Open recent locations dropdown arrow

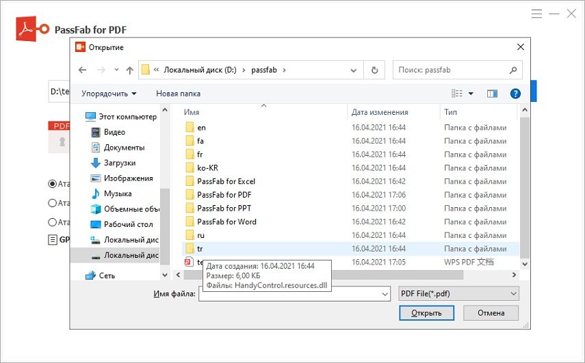pyautogui.click(x=116, y=70)
